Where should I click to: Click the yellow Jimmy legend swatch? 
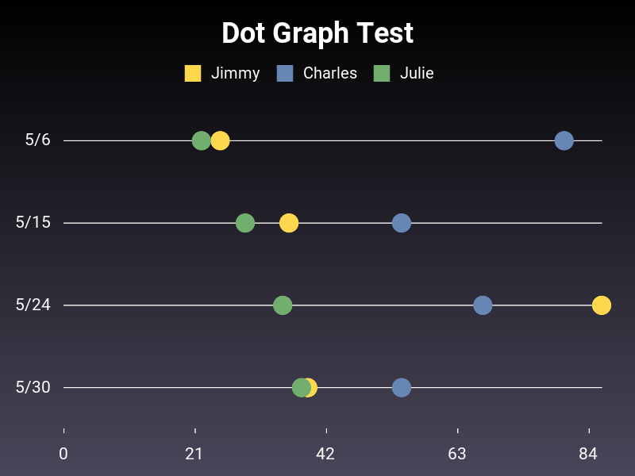pos(193,73)
